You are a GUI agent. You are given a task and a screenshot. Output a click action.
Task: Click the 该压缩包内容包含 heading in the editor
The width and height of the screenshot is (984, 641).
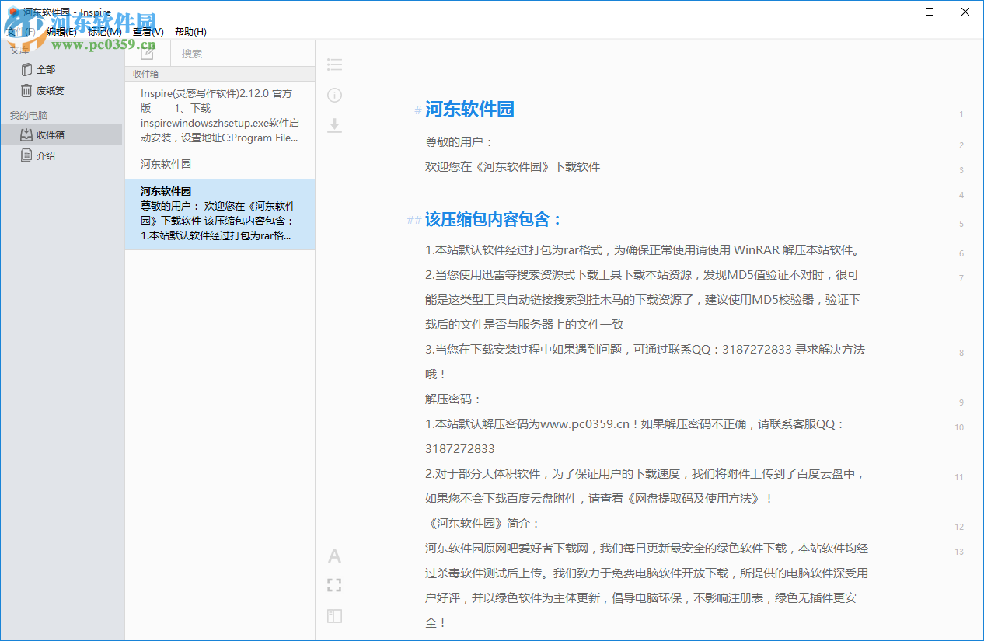[x=493, y=219]
